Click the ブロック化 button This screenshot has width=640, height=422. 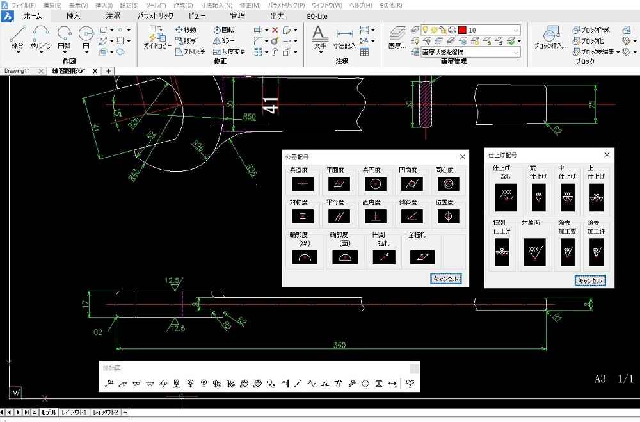[x=588, y=41]
